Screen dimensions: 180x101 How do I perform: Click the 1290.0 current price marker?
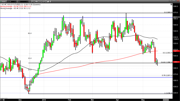point(175,62)
